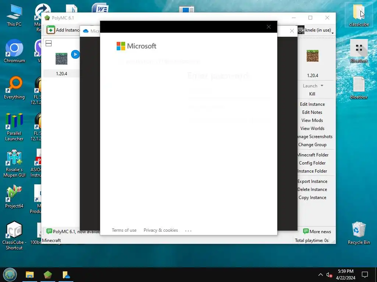
Task: Click Total playtime: 0s status text
Action: [311, 241]
